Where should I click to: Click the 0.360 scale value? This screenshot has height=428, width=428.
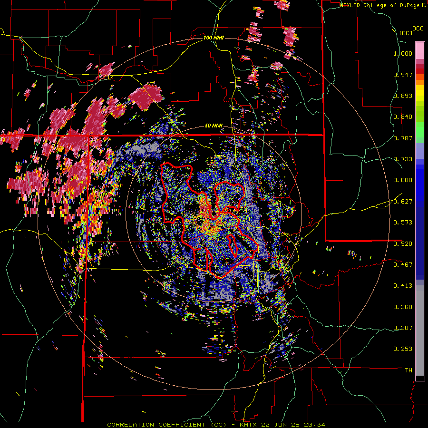[403, 307]
